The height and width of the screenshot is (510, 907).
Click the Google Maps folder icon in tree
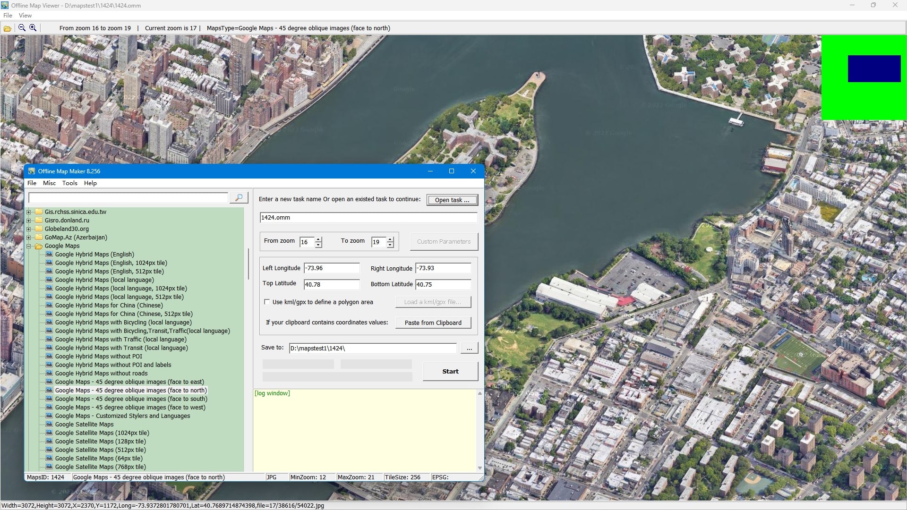[39, 246]
